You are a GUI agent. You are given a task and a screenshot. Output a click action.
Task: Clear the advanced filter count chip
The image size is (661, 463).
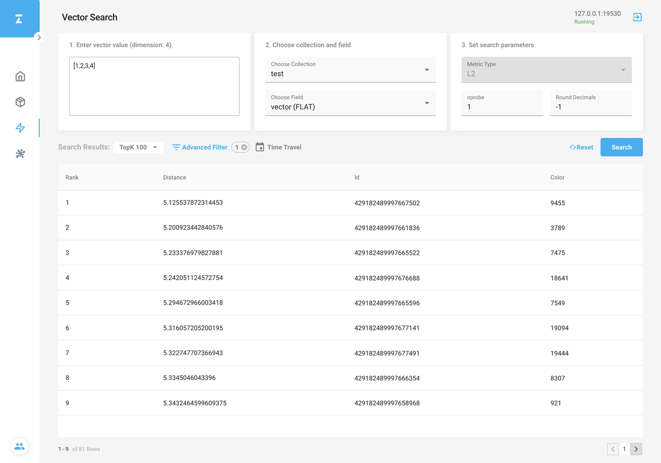[244, 147]
